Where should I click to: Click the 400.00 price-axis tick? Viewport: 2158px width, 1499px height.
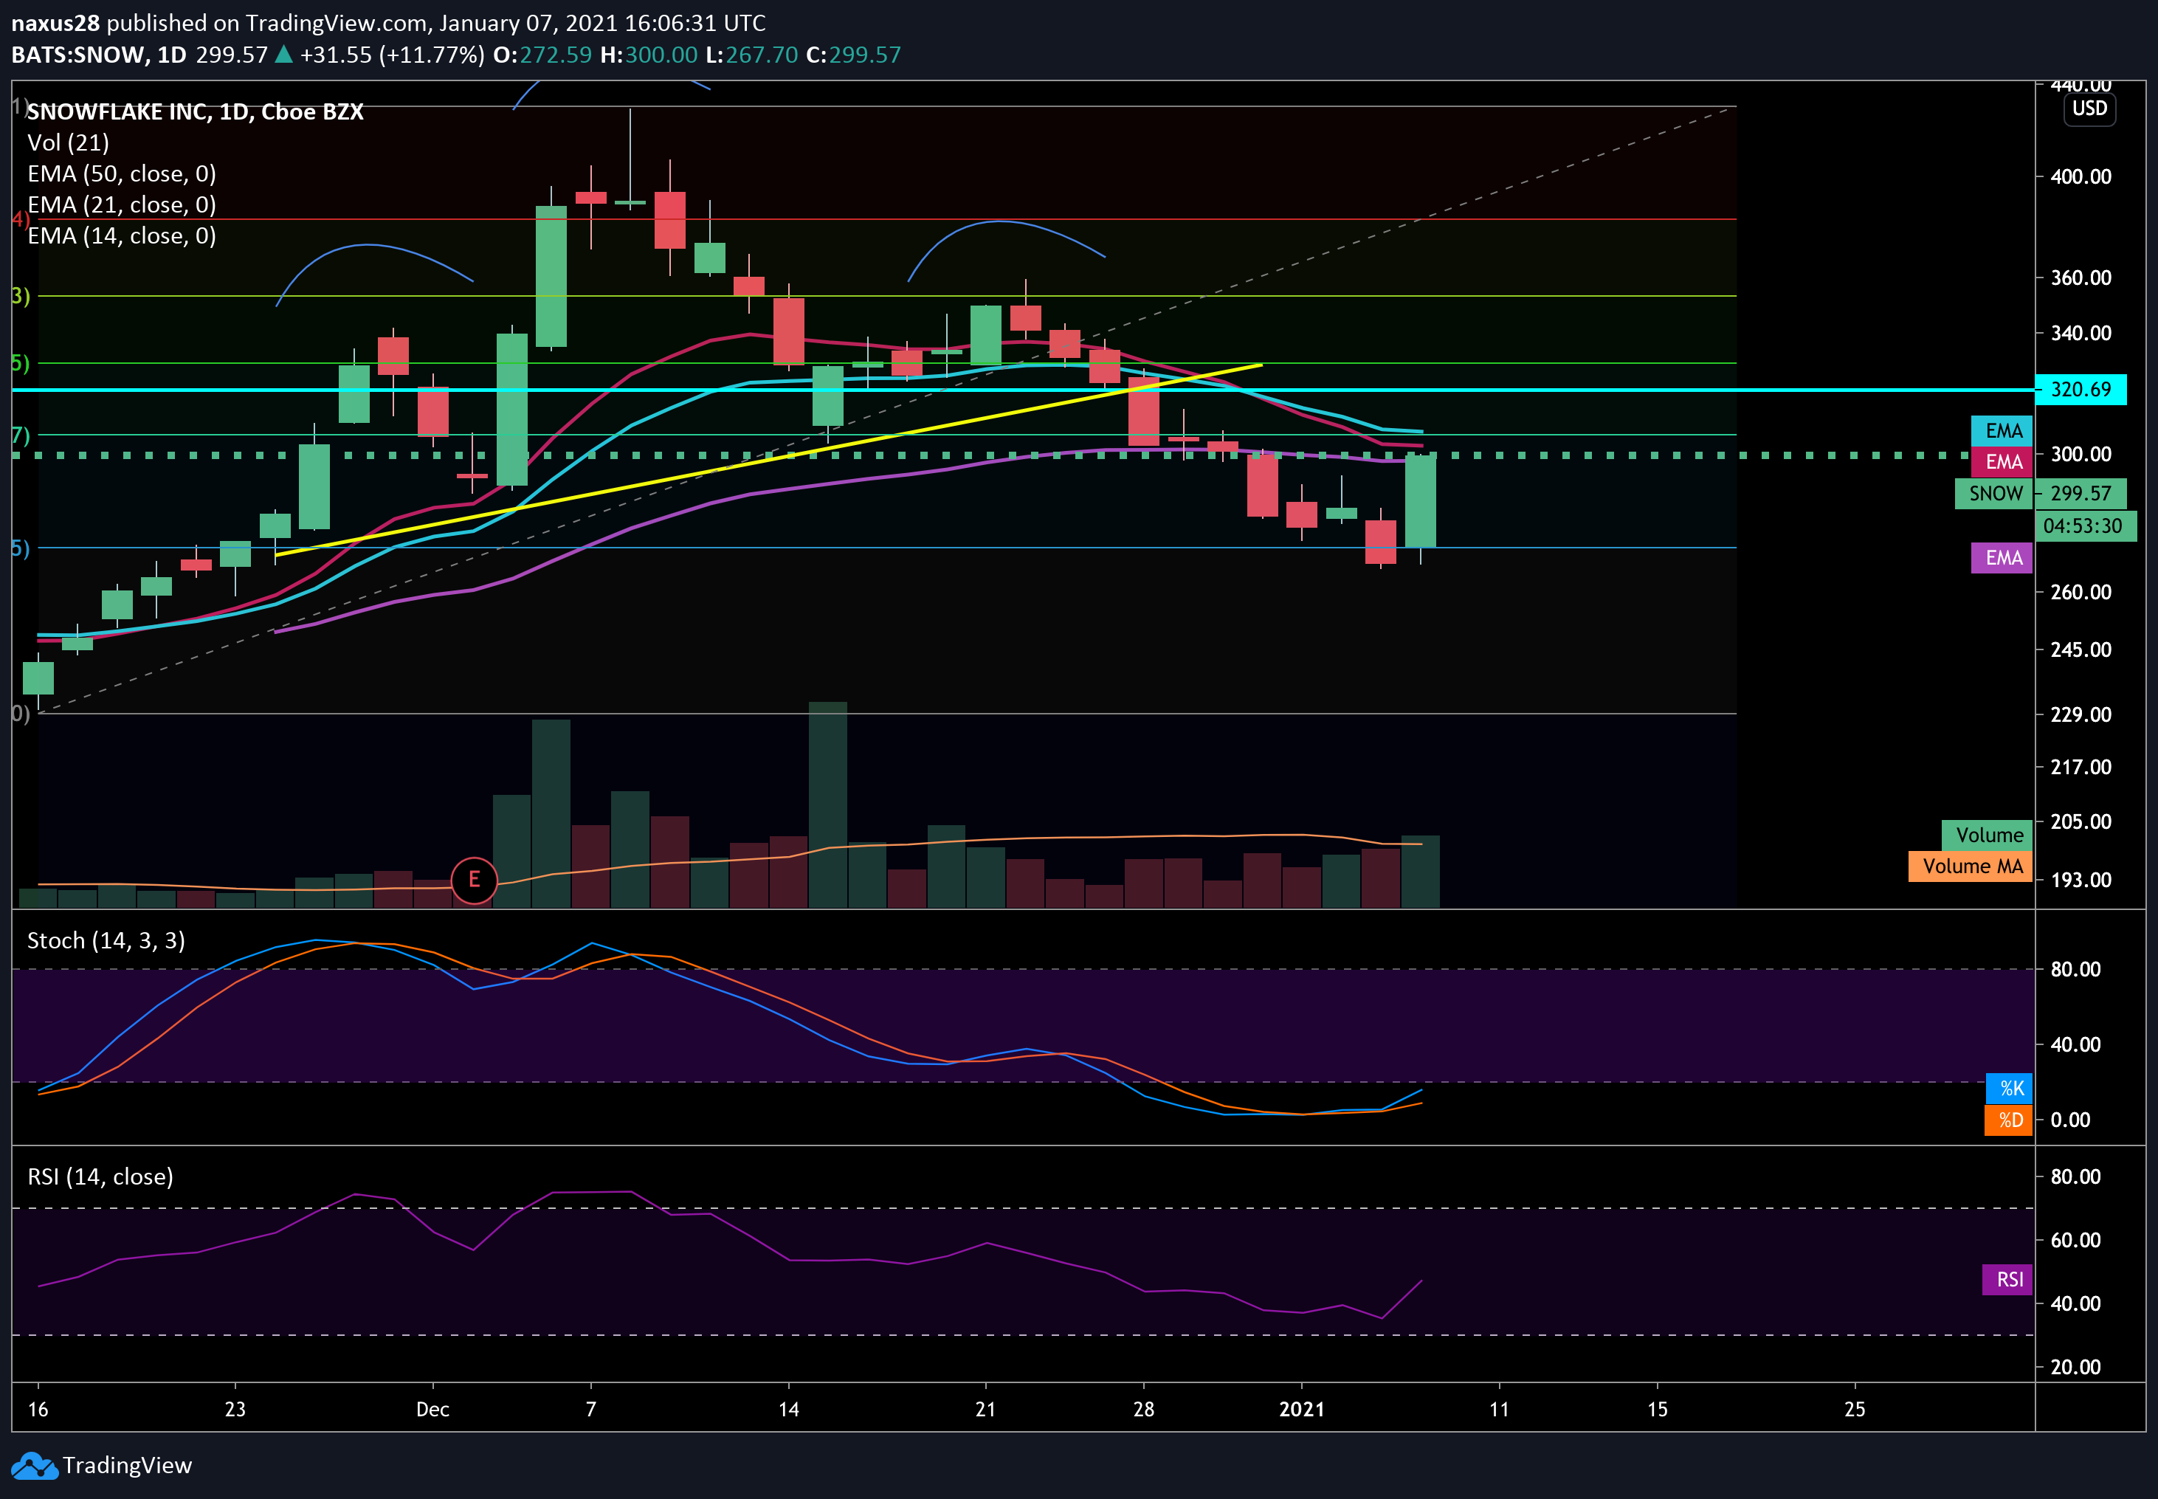coord(2080,176)
